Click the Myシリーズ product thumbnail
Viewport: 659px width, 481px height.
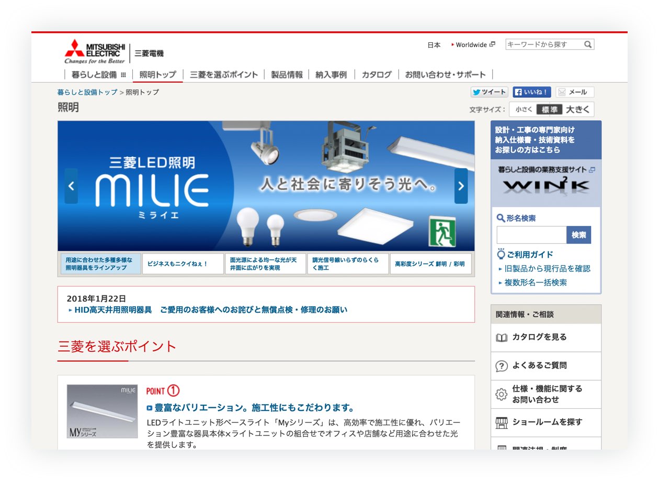click(103, 411)
